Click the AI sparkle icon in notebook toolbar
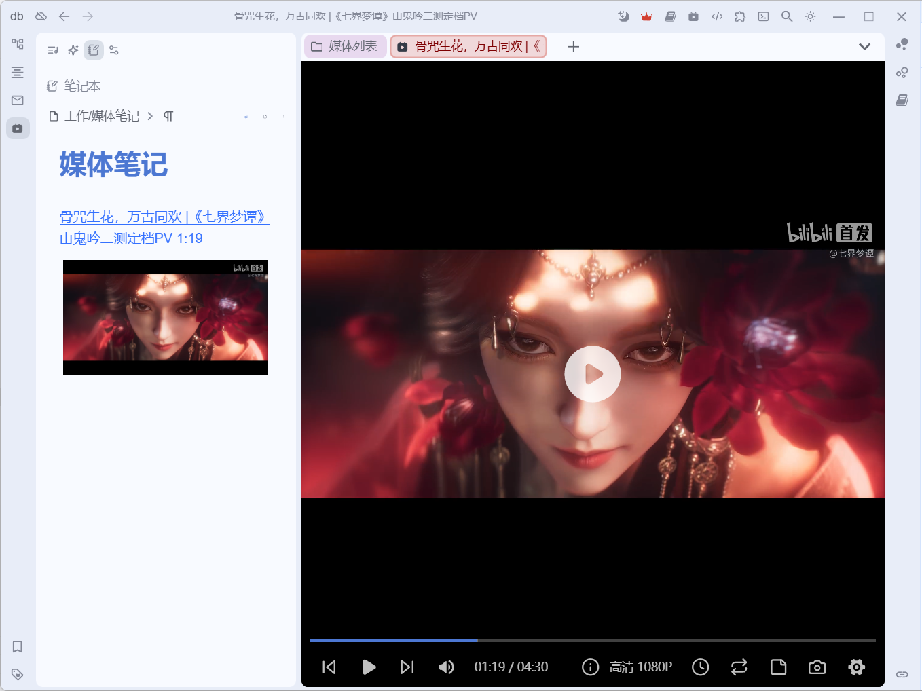 click(x=73, y=50)
